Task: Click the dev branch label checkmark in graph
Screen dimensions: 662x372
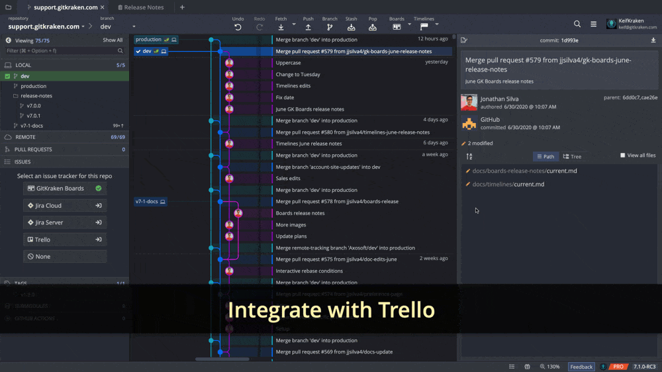Action: 138,51
